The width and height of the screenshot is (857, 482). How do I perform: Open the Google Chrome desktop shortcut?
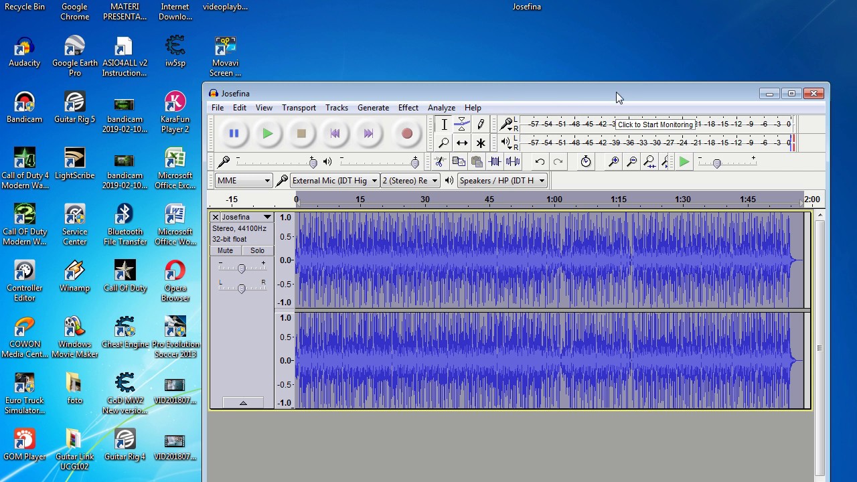coord(74,11)
